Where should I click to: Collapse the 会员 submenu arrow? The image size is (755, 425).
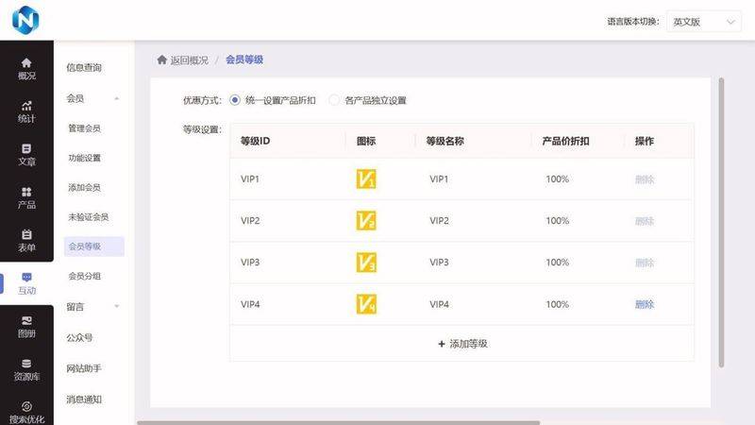pyautogui.click(x=116, y=99)
